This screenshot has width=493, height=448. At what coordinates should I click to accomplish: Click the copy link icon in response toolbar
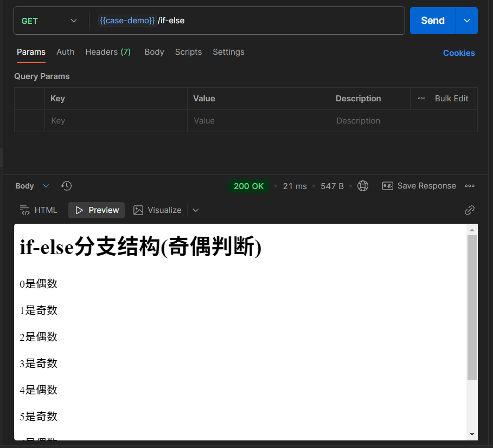(x=470, y=210)
